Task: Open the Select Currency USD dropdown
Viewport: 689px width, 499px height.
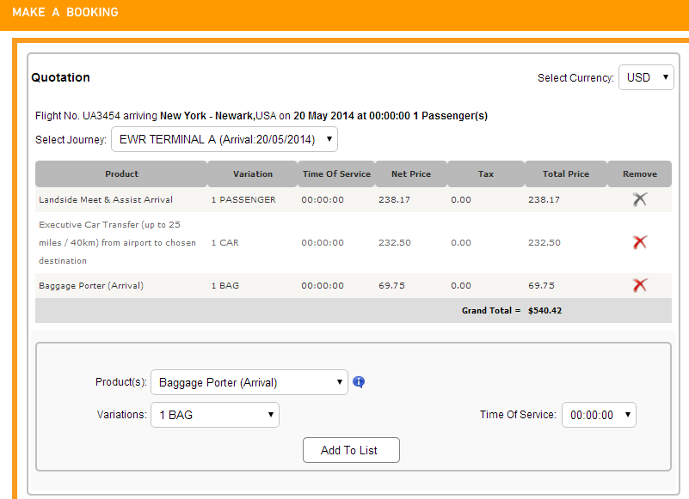Action: [646, 77]
